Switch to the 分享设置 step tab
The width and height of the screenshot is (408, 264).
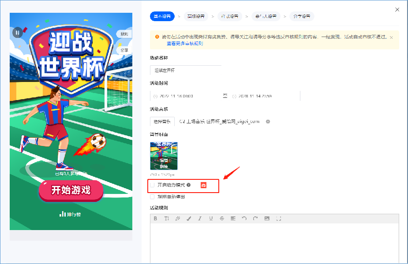click(302, 16)
